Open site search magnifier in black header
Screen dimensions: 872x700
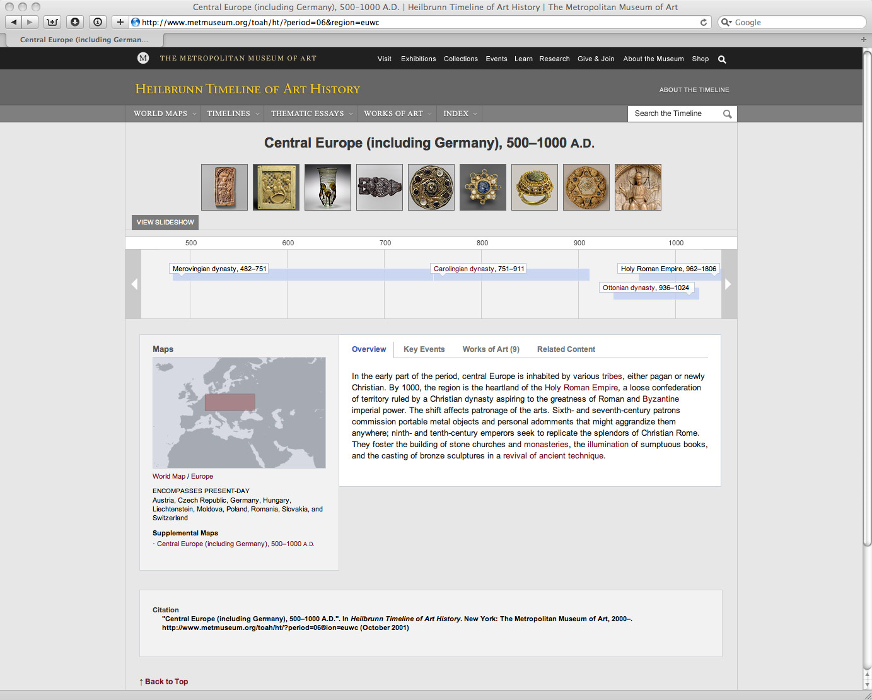point(722,59)
